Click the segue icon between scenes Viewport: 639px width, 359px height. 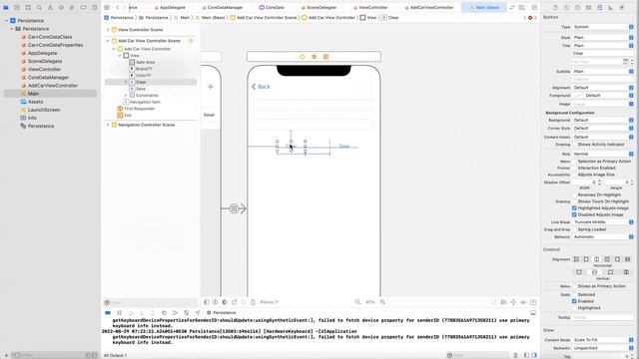click(234, 208)
